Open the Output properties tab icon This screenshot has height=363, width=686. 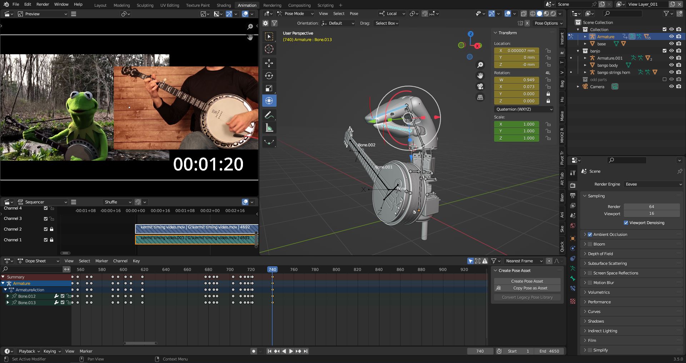coord(573,196)
